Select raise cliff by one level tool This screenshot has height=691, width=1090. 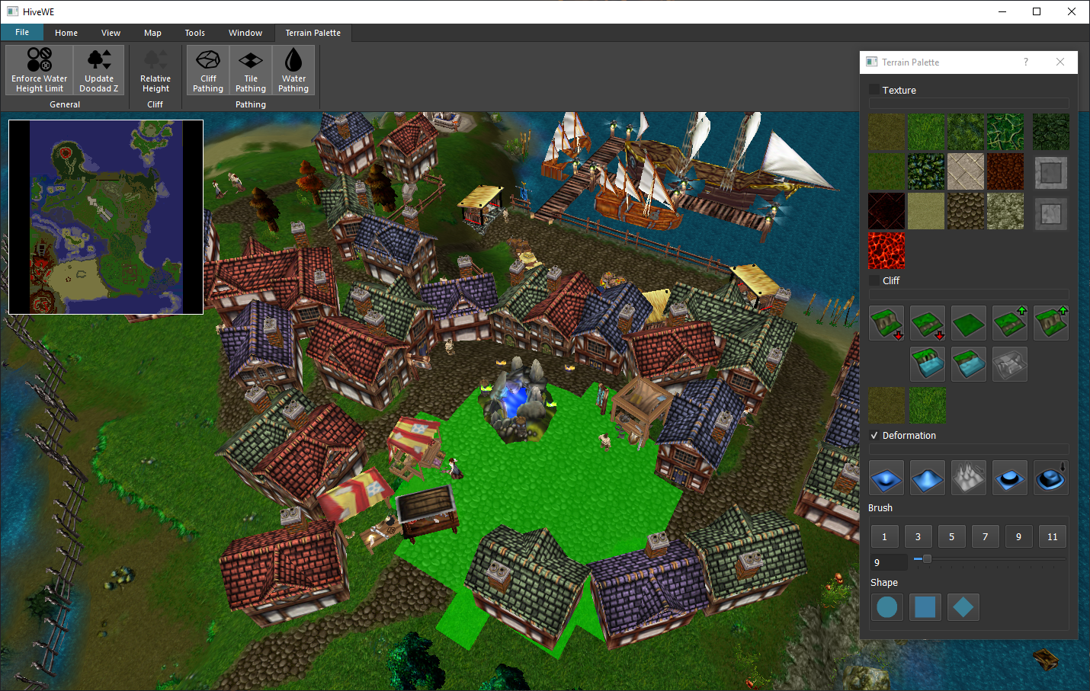(x=1010, y=323)
